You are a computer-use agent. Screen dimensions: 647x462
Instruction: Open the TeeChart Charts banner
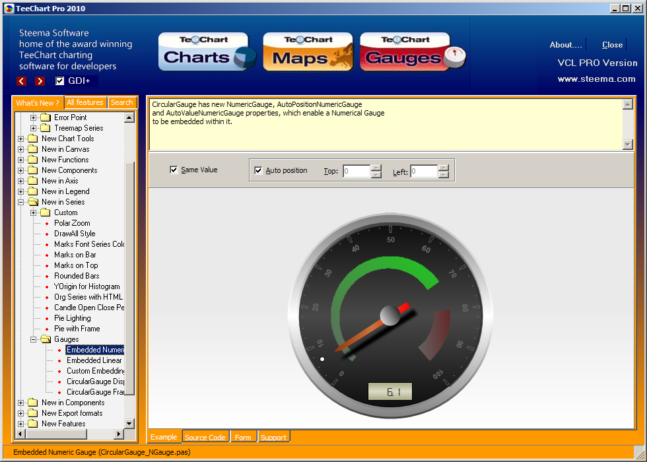(207, 51)
